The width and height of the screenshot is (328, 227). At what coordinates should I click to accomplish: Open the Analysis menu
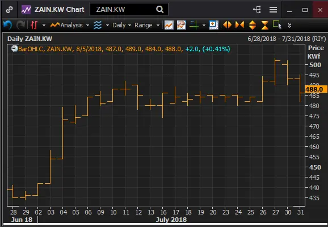(x=67, y=25)
